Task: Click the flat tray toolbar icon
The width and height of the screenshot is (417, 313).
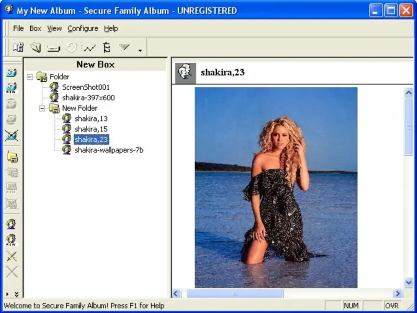Action: 54,49
